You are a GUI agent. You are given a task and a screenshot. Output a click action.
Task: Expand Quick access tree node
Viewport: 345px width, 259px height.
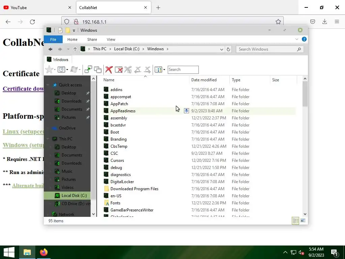(x=48, y=85)
